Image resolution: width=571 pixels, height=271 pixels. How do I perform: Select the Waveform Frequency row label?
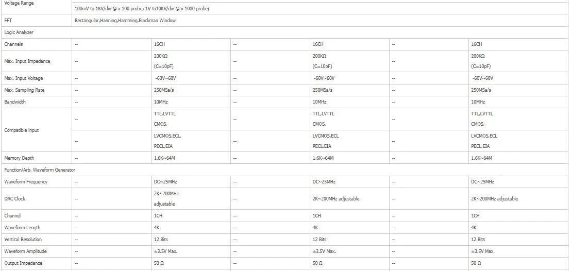coord(26,182)
